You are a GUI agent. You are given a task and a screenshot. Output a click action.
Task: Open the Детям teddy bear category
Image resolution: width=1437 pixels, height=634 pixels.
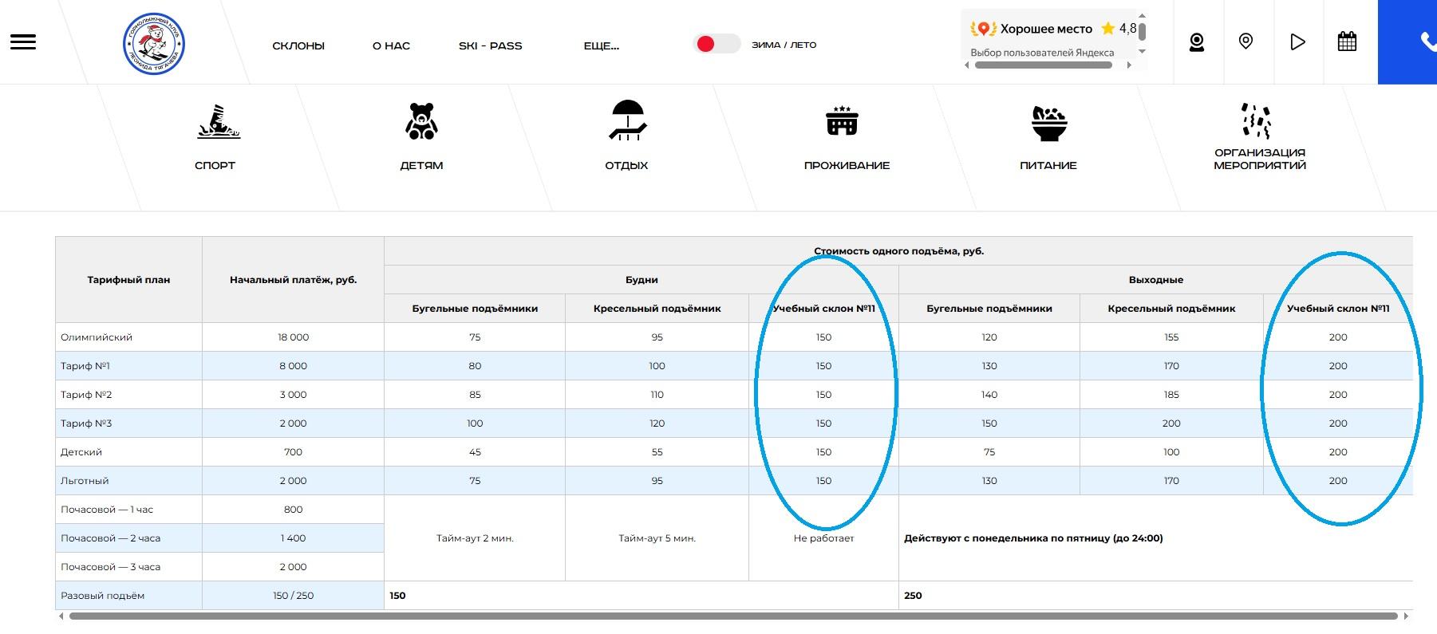pos(421,122)
